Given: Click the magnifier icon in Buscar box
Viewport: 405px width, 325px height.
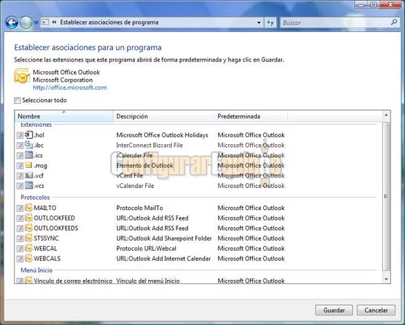Looking at the screenshot, I should [394, 22].
